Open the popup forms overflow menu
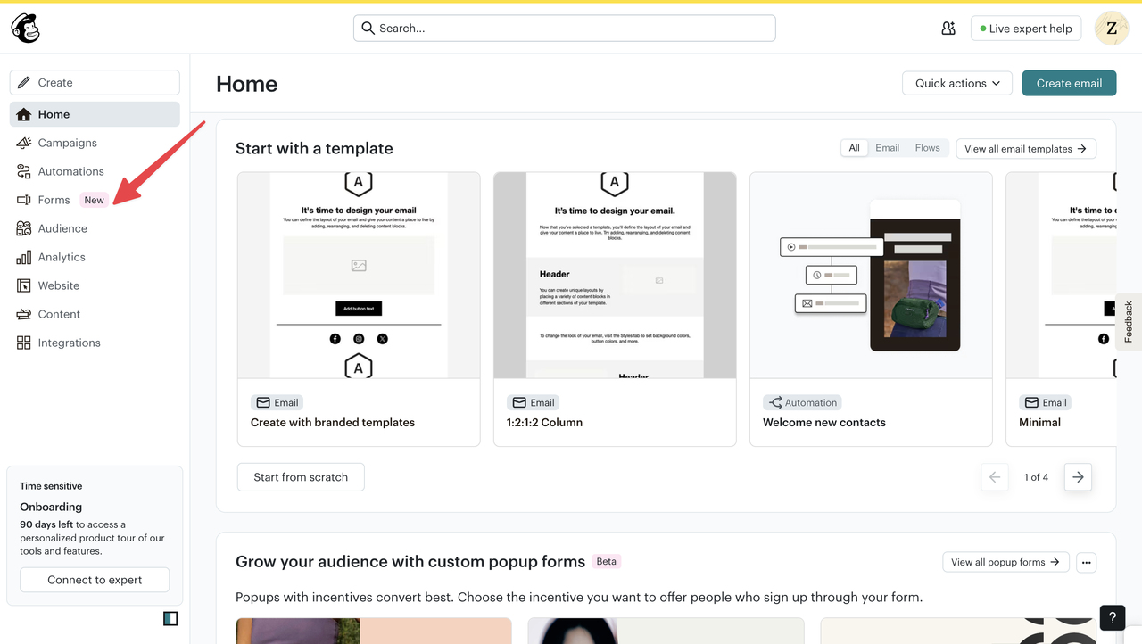Screen dimensions: 1142x644 coord(1087,562)
